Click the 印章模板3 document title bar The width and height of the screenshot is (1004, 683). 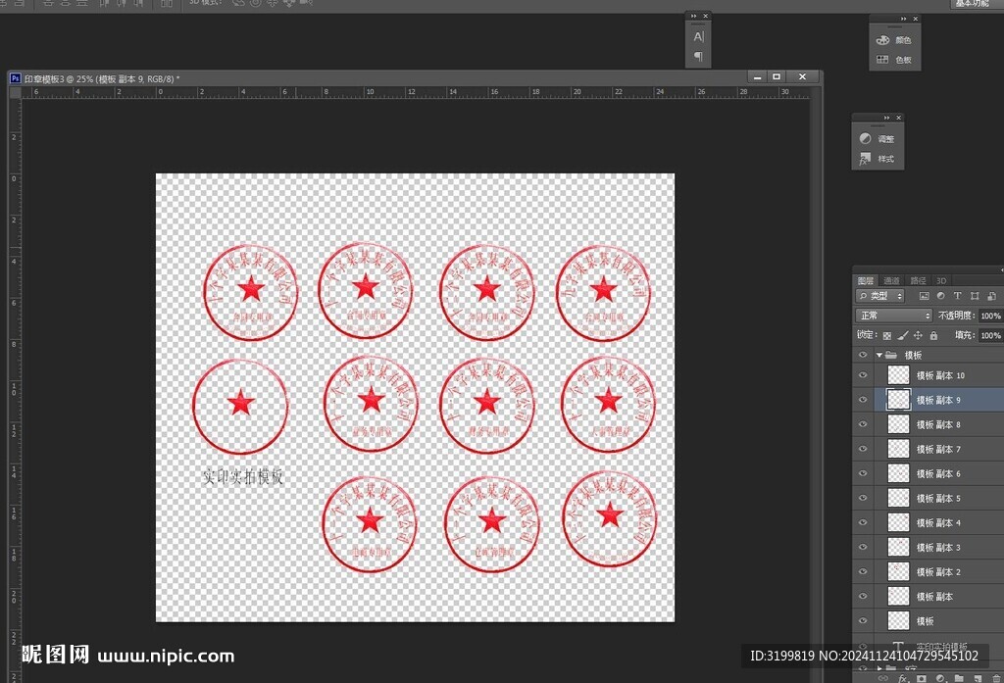[415, 78]
